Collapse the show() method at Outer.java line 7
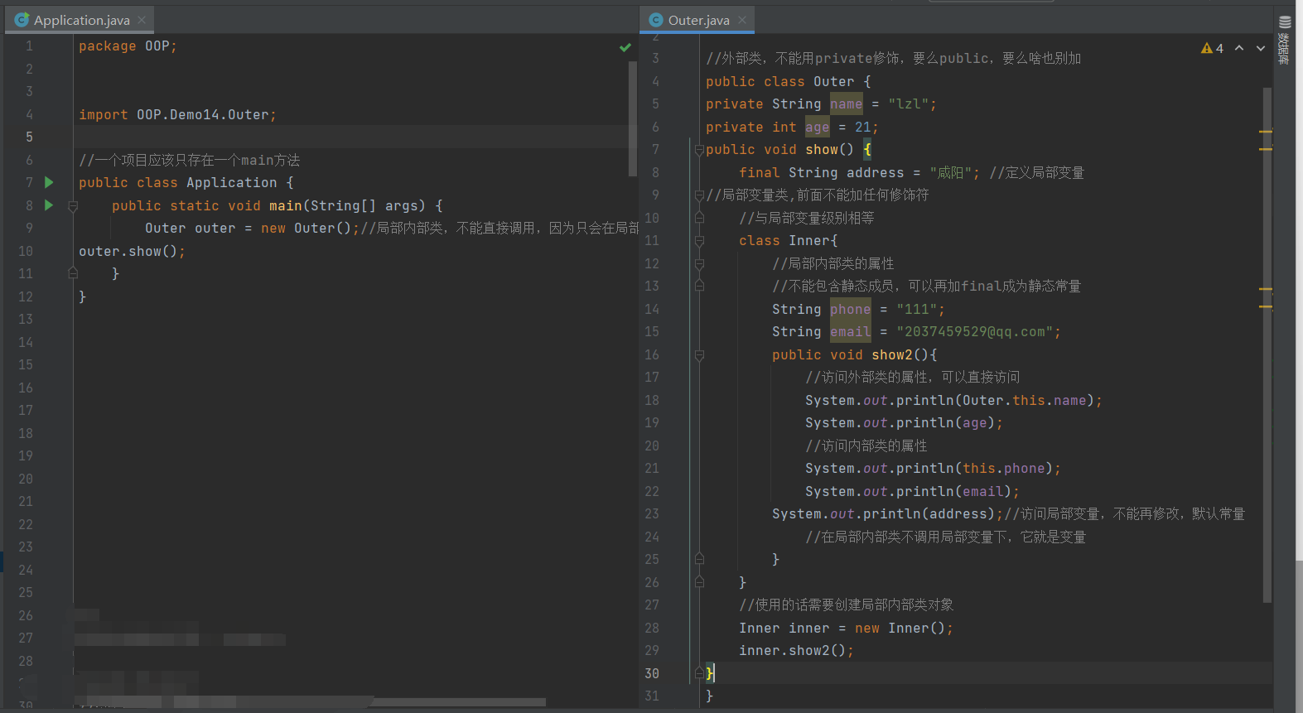 click(x=699, y=150)
